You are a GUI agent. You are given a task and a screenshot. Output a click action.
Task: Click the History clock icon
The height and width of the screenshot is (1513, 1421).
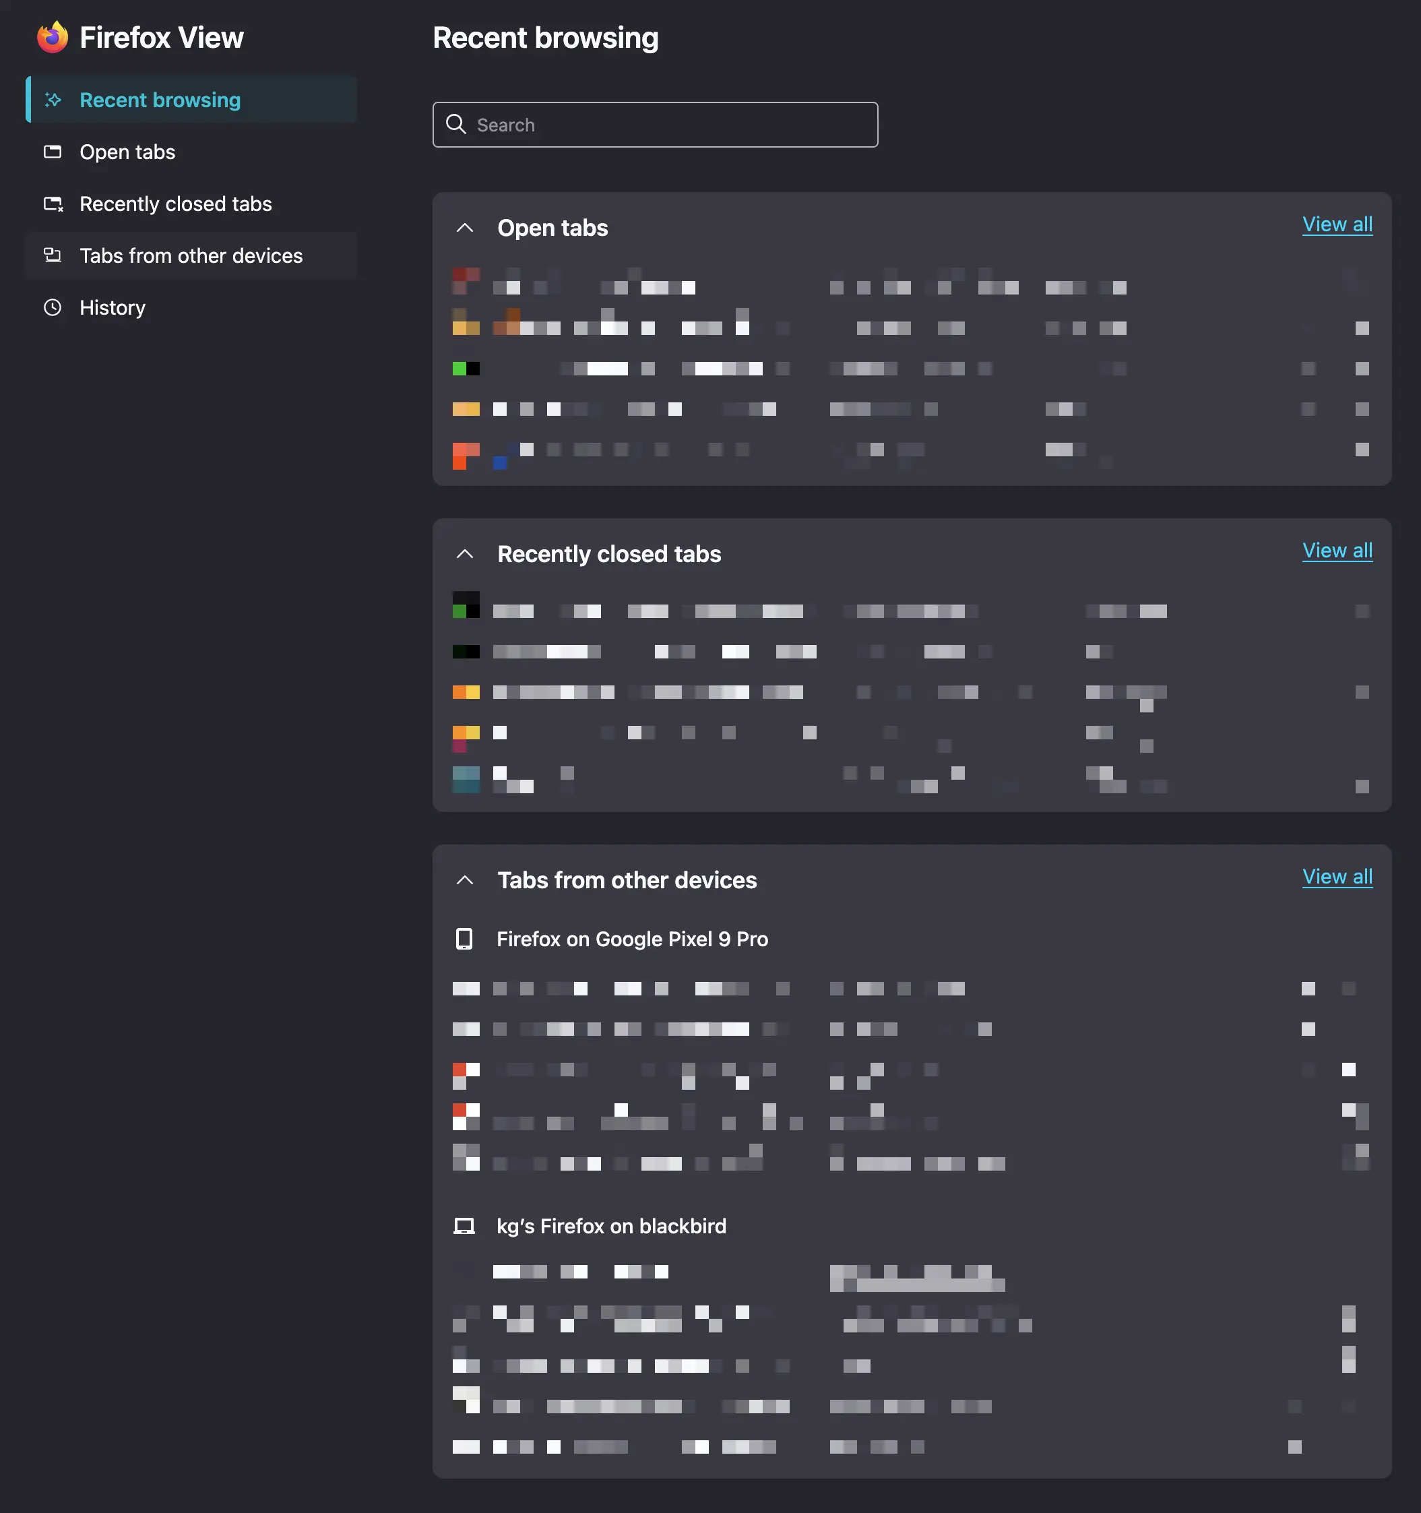point(53,307)
